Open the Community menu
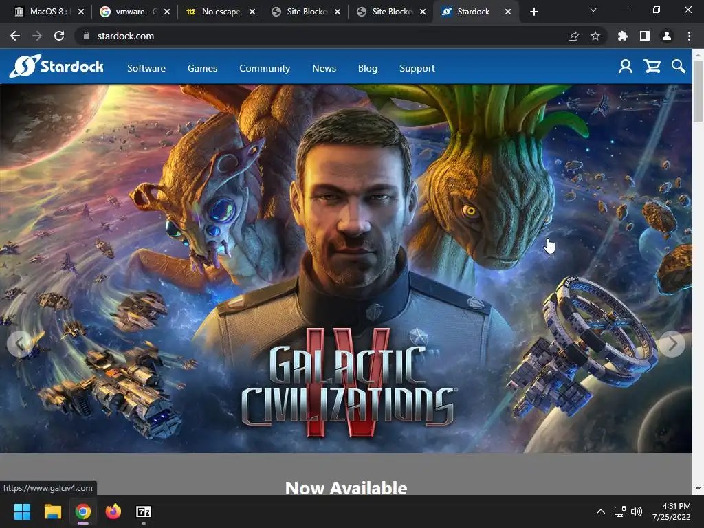704x528 pixels. coord(265,68)
